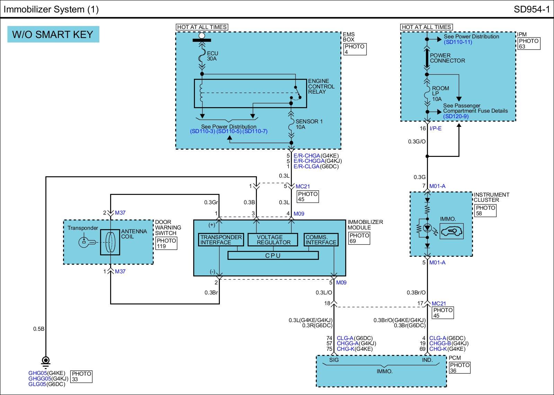Image resolution: width=554 pixels, height=395 pixels.
Task: Click the engine control relay coil symbol
Action: point(202,93)
